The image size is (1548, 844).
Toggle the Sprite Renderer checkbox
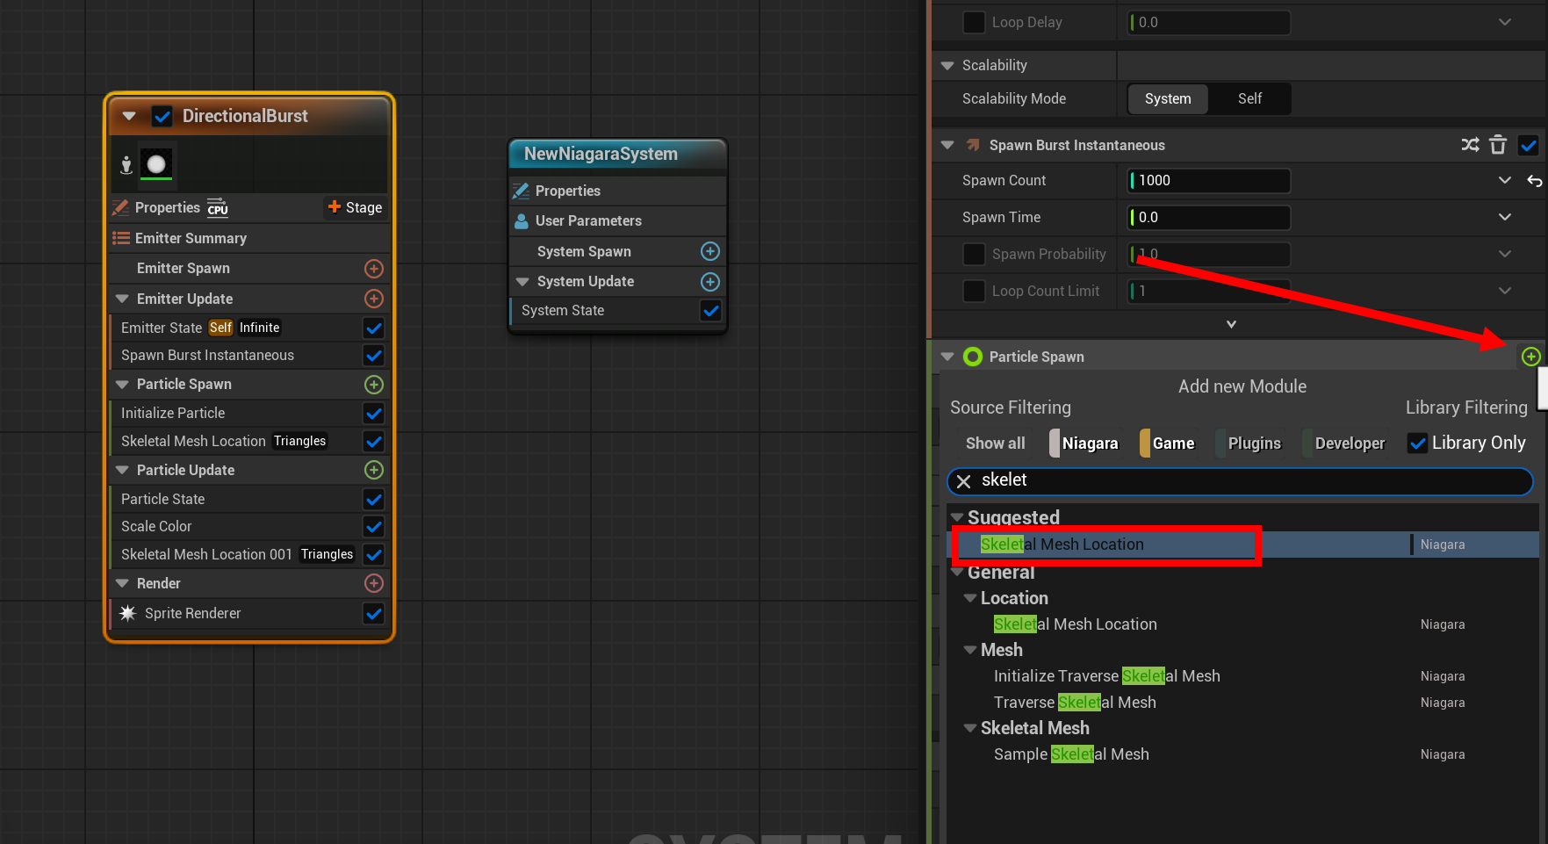coord(374,614)
